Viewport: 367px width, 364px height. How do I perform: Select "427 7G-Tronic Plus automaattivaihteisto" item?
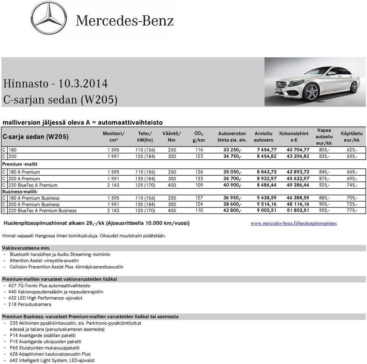49,286
